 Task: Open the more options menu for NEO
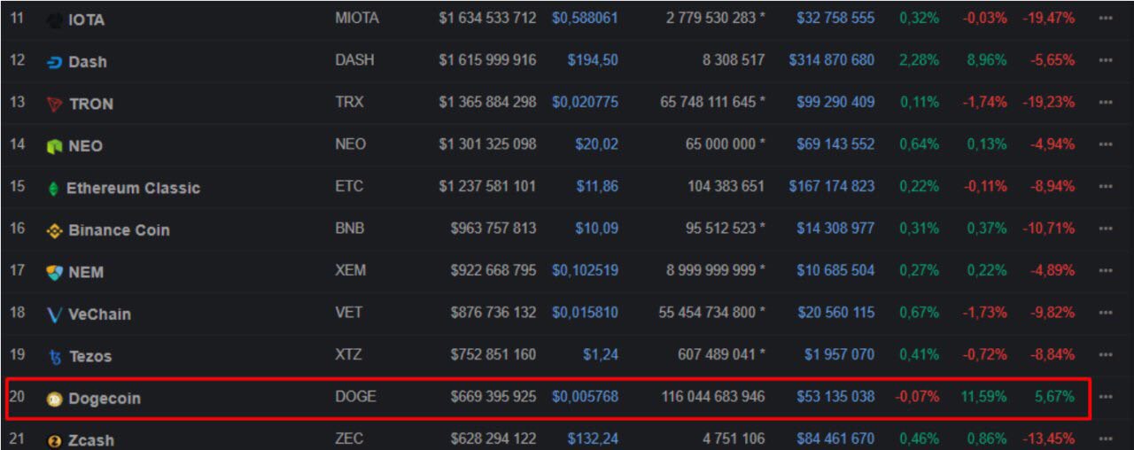coord(1105,144)
